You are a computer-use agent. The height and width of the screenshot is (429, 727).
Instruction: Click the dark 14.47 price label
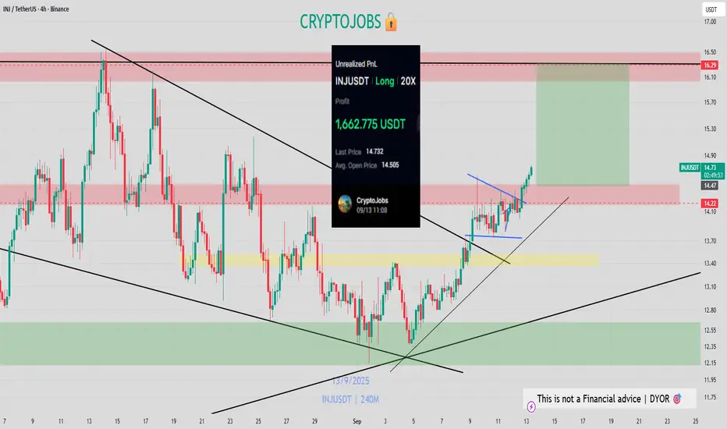tap(710, 186)
